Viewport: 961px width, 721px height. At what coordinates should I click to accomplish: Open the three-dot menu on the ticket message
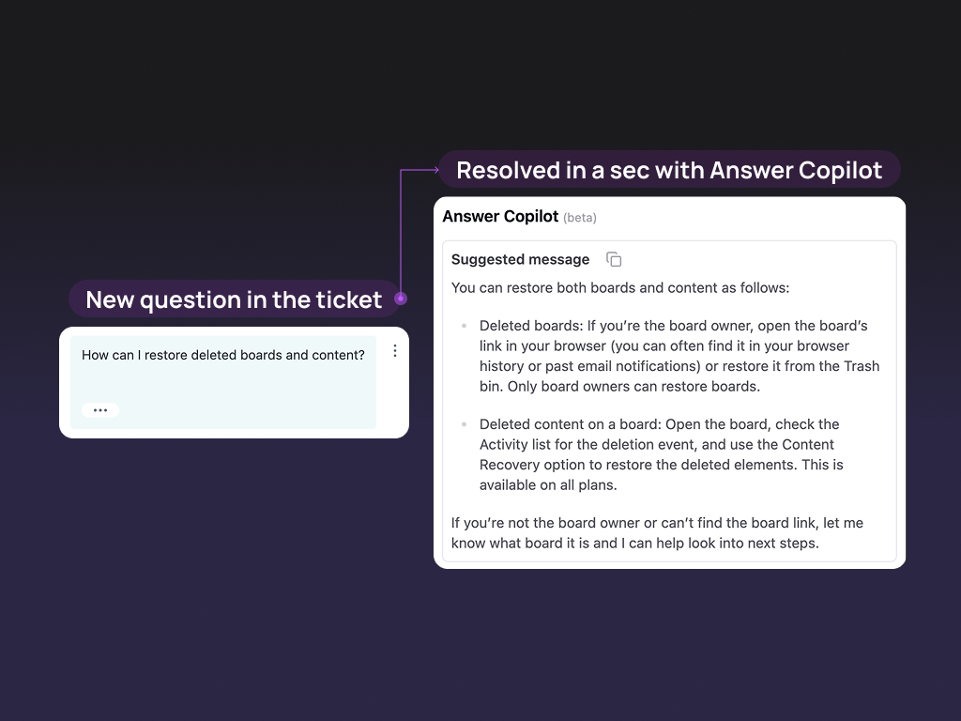coord(394,350)
